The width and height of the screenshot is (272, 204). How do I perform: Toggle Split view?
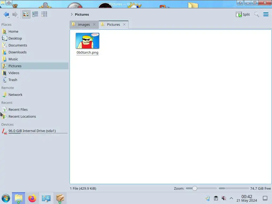(243, 14)
